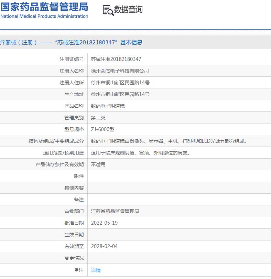Click product name 数码电子阴道镜
This screenshot has height=279, width=271.
[108, 106]
